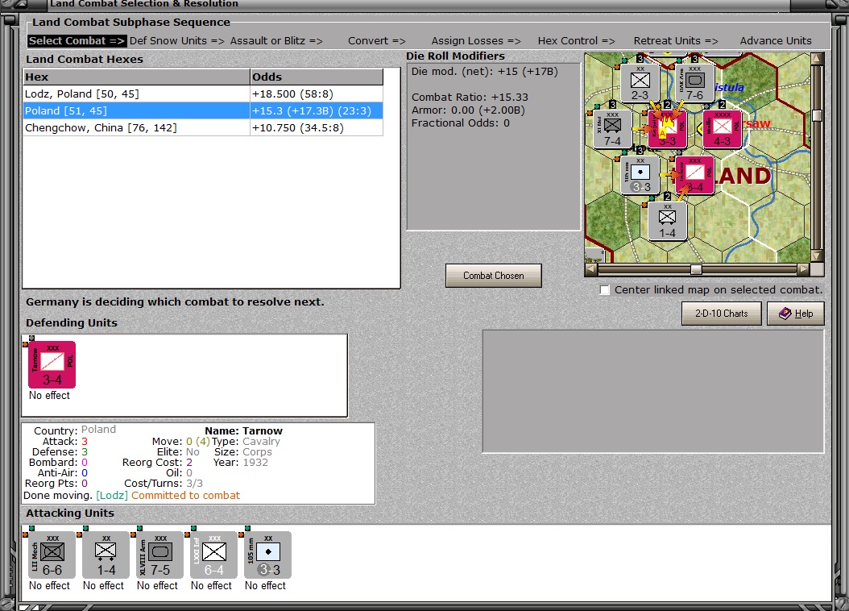Click the Armor: 0.00 (+2.00B) text
Image resolution: width=849 pixels, height=611 pixels.
pos(468,110)
